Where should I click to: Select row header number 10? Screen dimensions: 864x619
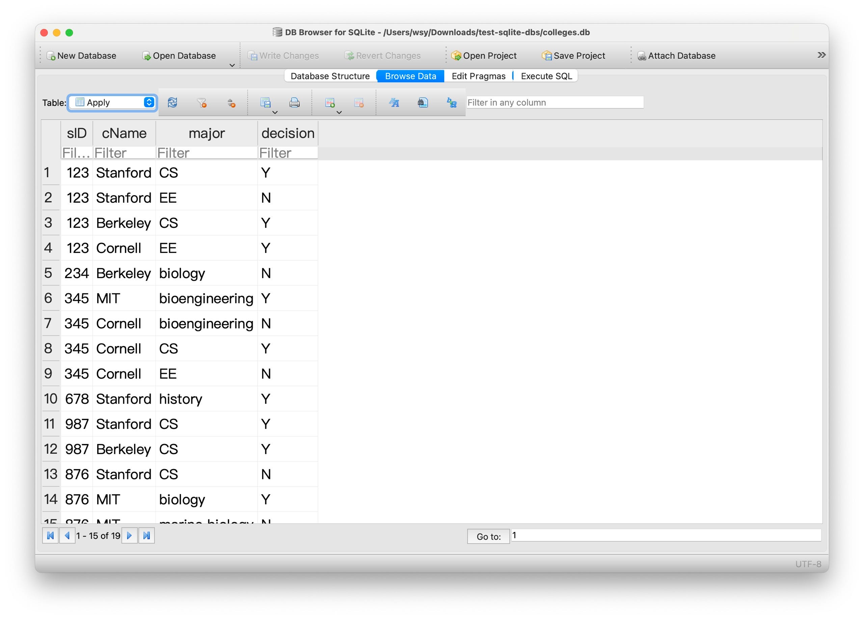51,399
